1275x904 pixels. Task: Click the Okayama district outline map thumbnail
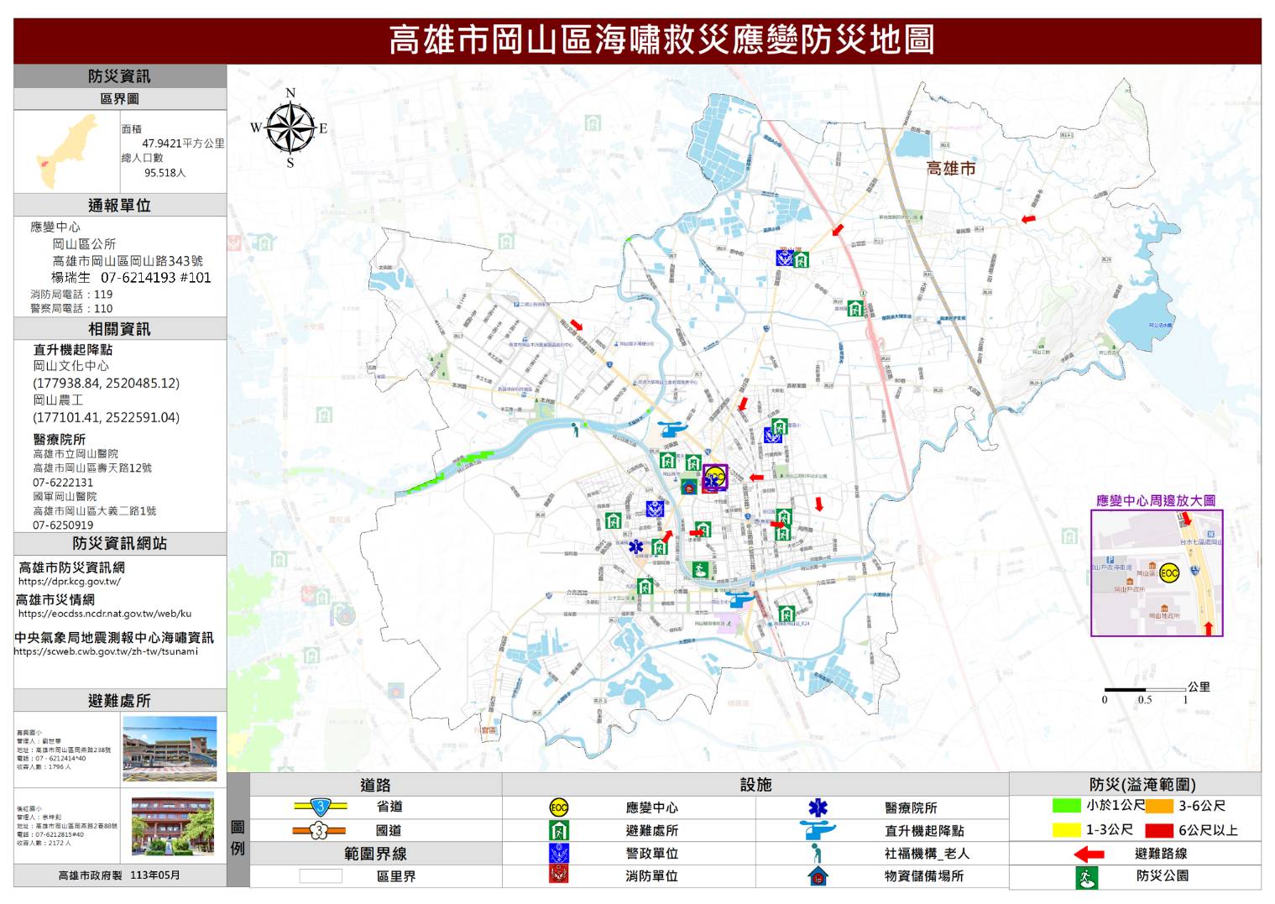pyautogui.click(x=66, y=151)
